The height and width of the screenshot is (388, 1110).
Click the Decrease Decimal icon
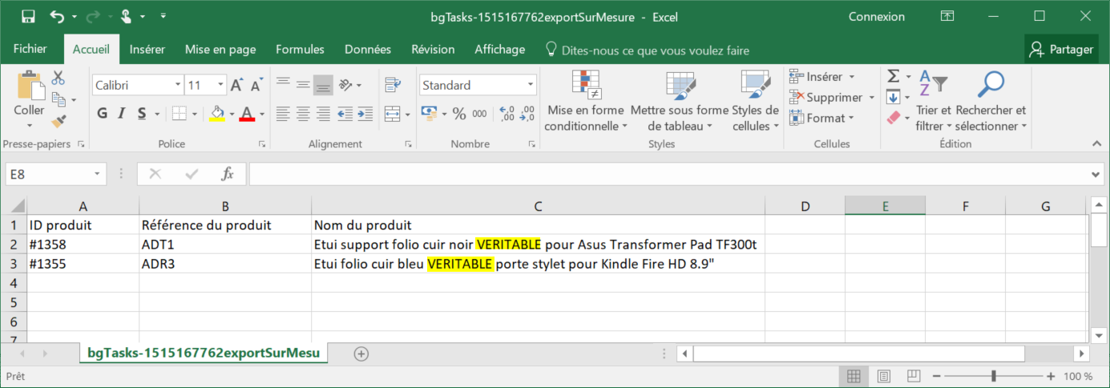tap(527, 113)
